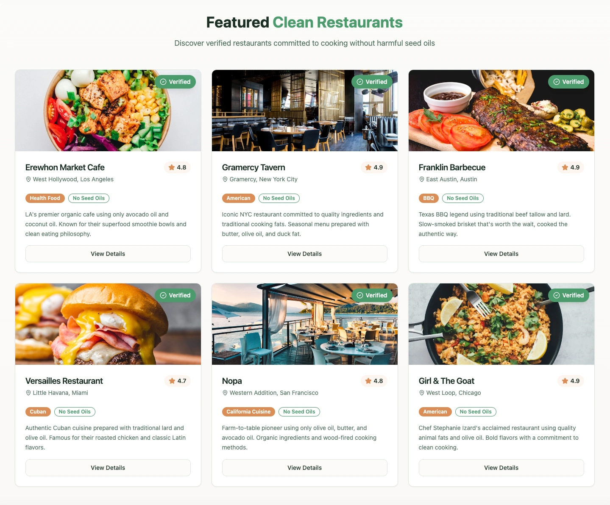The image size is (610, 505).
Task: Open View Details for Girl & The Goat
Action: 501,468
